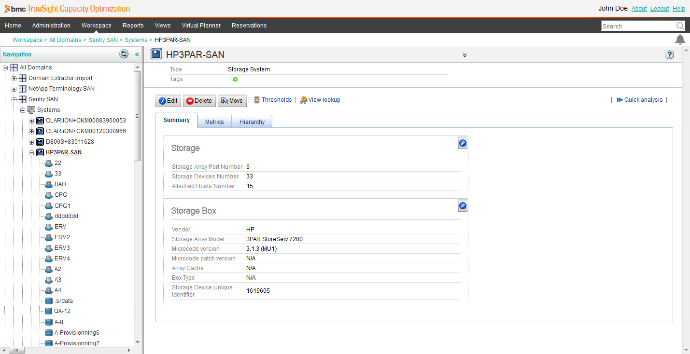Click the Thresholds icon
Screen dimensions: 690x354
click(x=257, y=100)
